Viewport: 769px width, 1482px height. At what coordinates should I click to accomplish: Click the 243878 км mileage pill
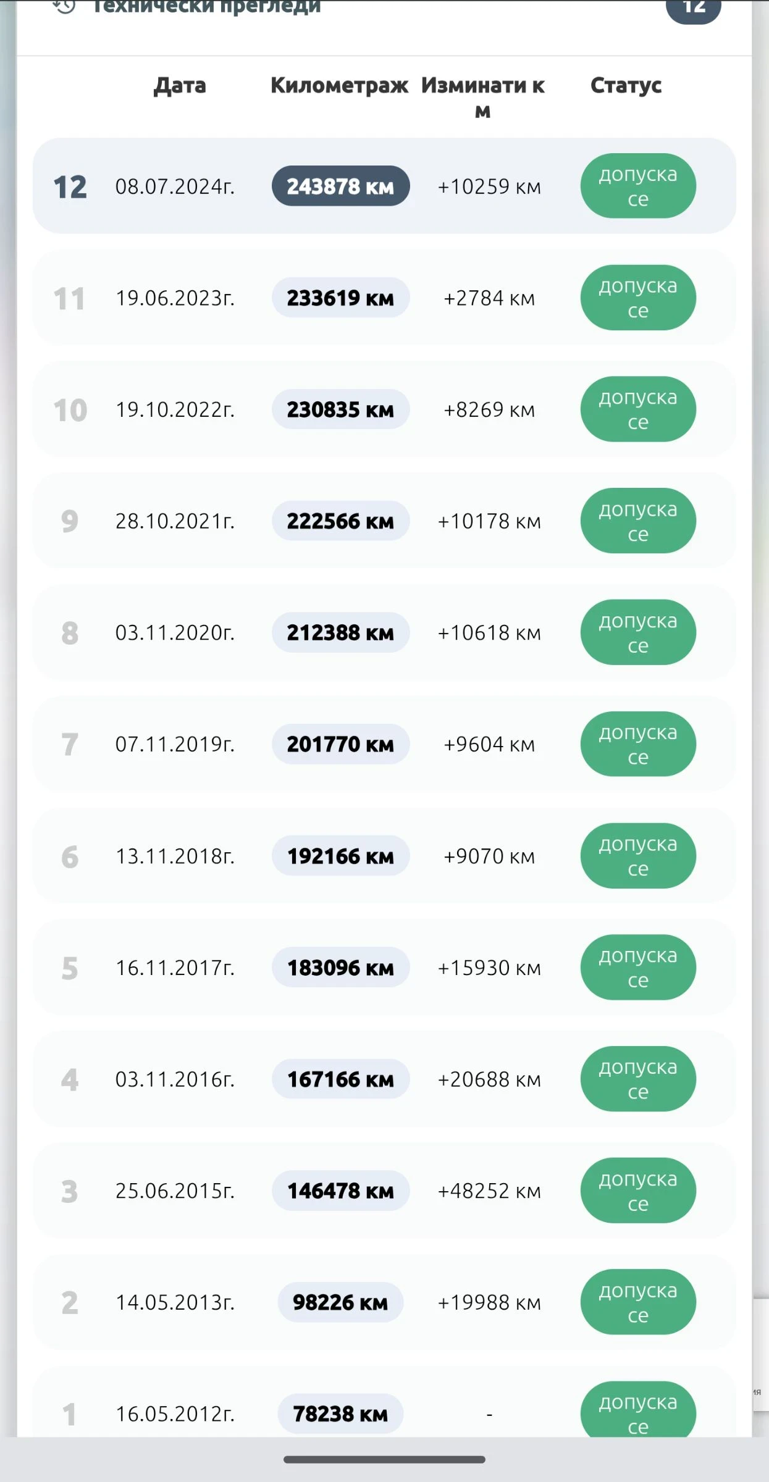point(340,186)
